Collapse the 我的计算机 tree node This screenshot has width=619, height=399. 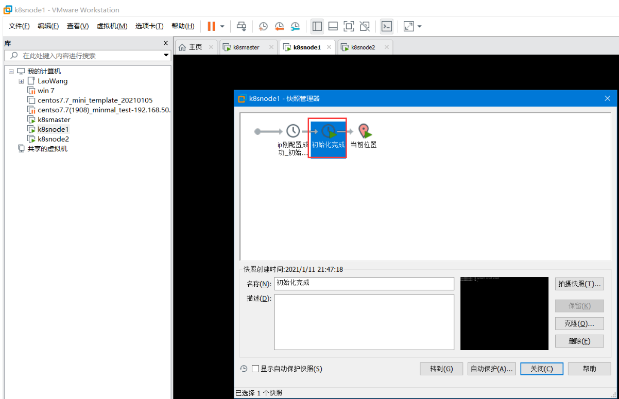[11, 72]
